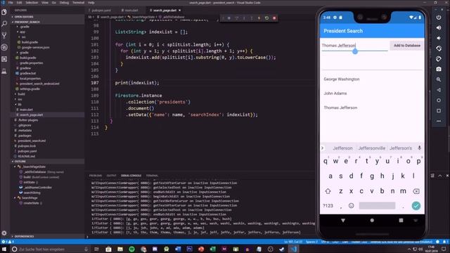Screen dimensions: 450x253
Task: Tap the green checkmark done key
Action: [416, 206]
